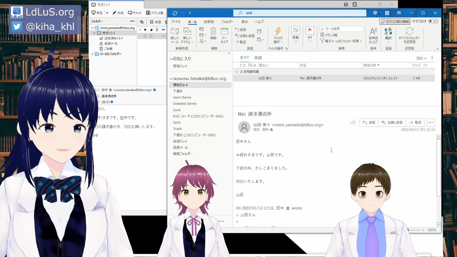Viewport: 457px width, 257px height.
Task: Open the Translate (翻訳) ribbon button
Action: click(388, 35)
